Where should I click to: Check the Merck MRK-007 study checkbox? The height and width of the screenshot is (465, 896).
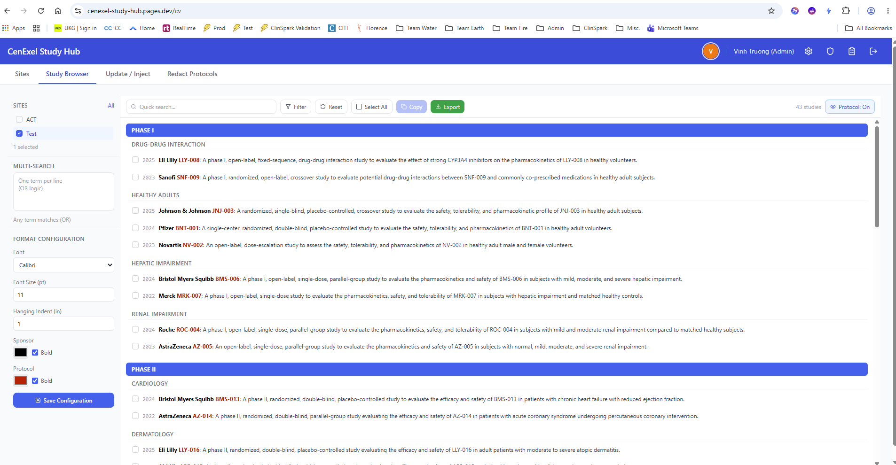tap(135, 295)
